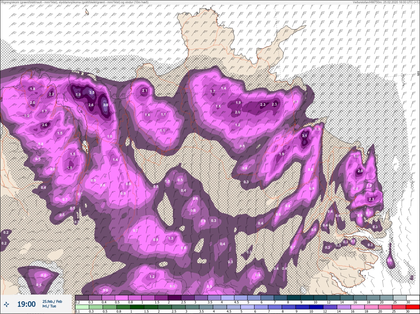Image resolution: width=420 pixels, height=314 pixels.
Task: Select upper legend white swatch after 30
Action: (x=413, y=298)
